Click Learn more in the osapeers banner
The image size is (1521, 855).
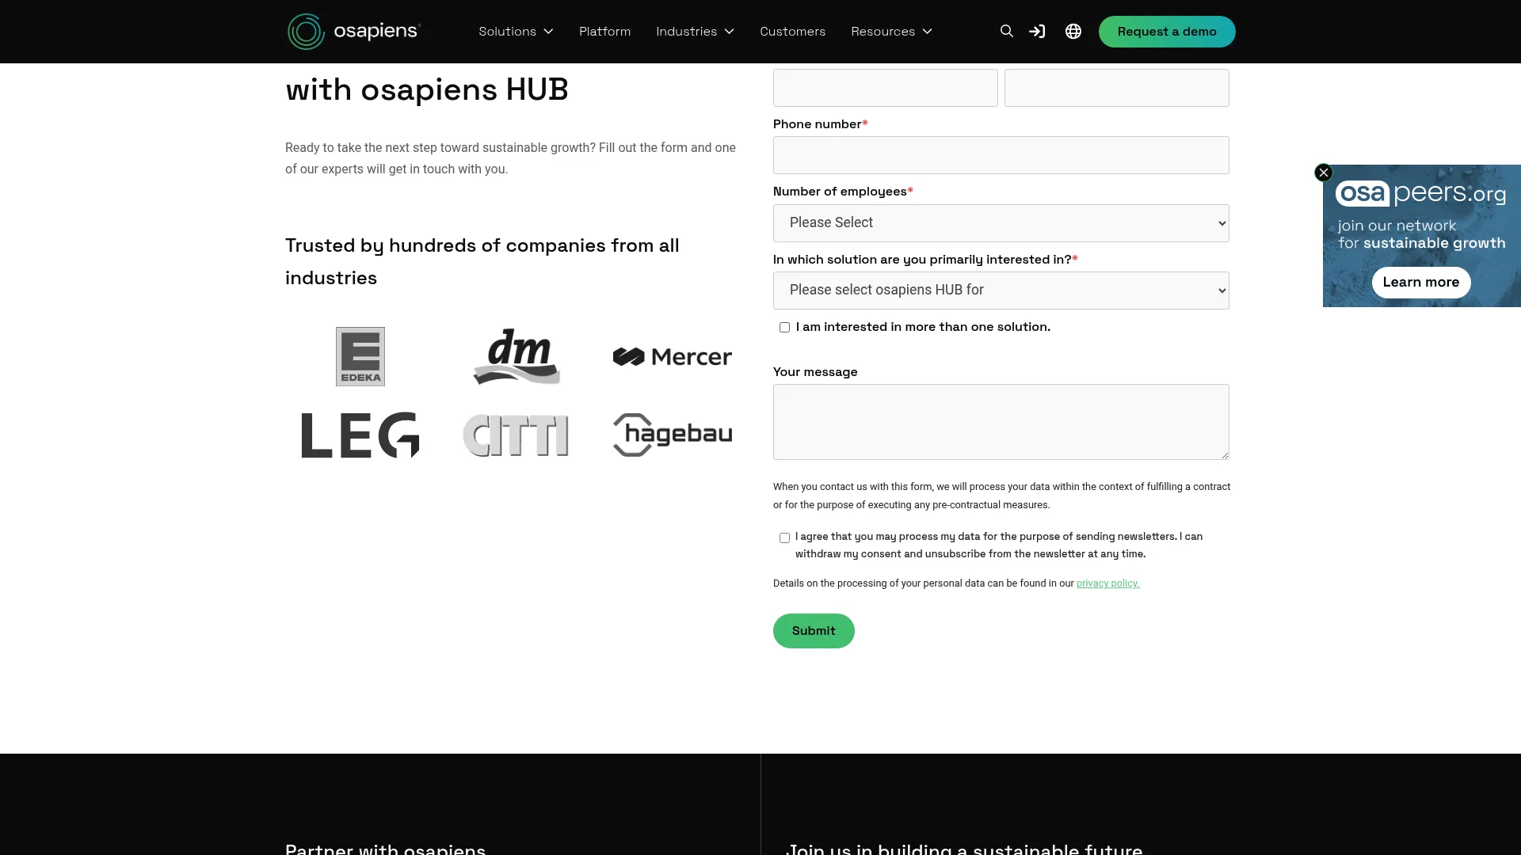(x=1421, y=283)
